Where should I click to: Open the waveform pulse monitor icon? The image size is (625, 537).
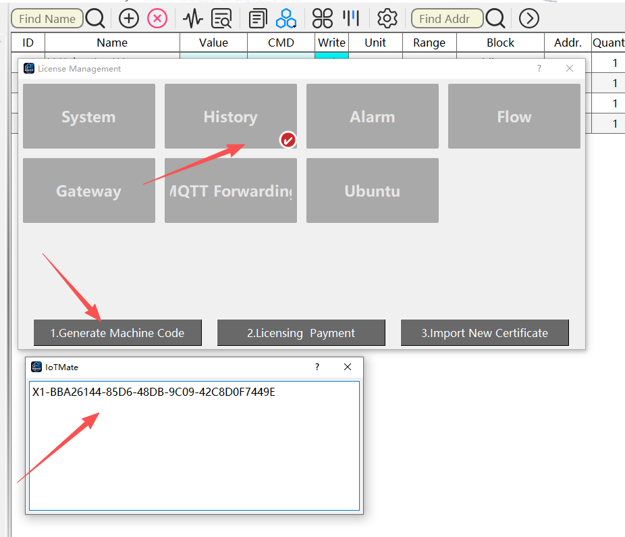tap(192, 18)
